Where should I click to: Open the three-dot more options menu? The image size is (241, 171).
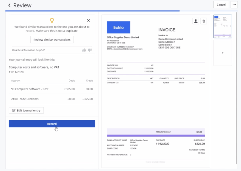pyautogui.click(x=234, y=5)
